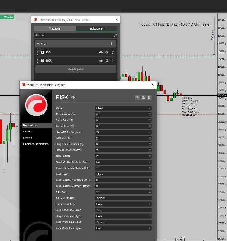Image resolution: width=227 pixels, height=241 pixels.
Task: Select the Parámetros section
Action: coord(37,126)
